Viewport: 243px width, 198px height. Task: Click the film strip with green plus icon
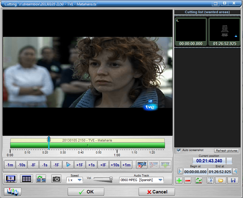pyautogui.click(x=165, y=165)
